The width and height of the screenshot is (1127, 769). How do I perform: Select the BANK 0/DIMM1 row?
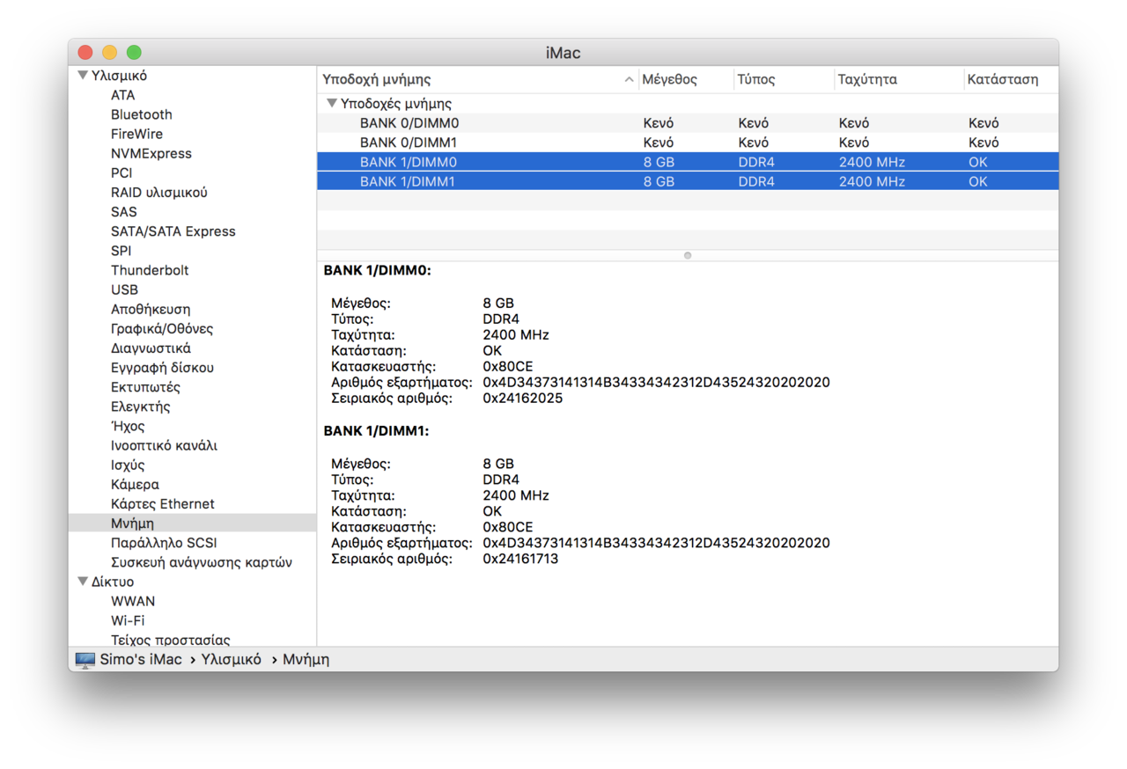pos(688,143)
